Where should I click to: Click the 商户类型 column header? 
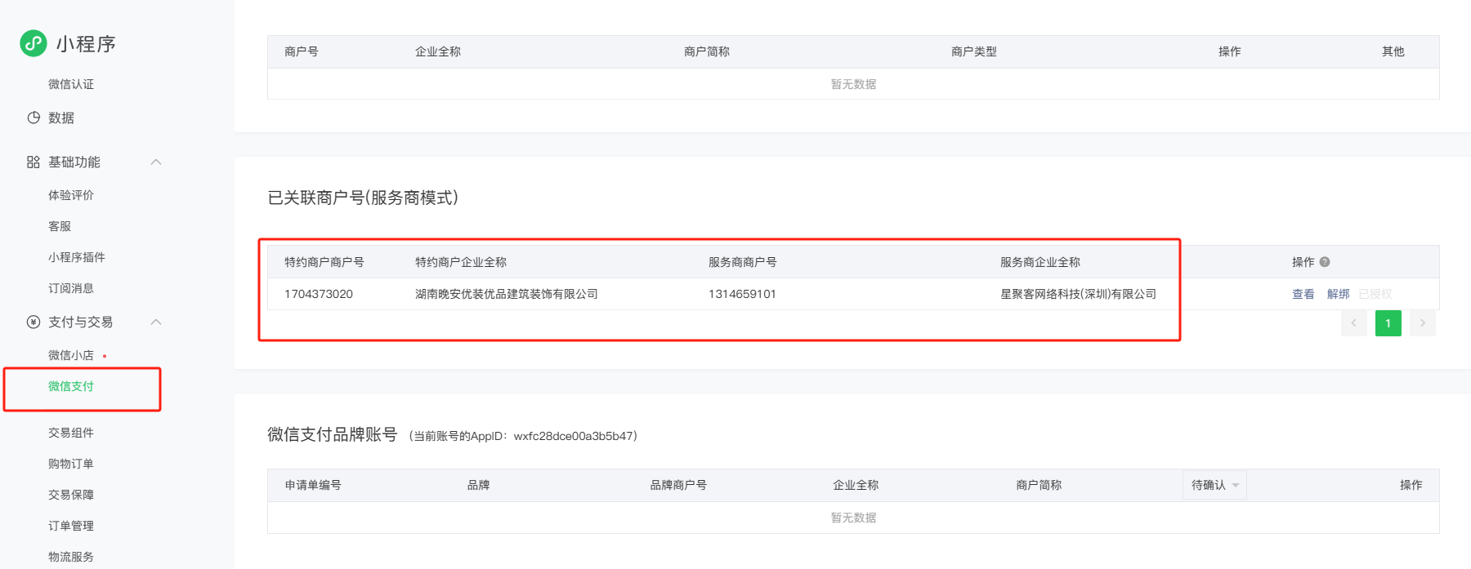(974, 51)
